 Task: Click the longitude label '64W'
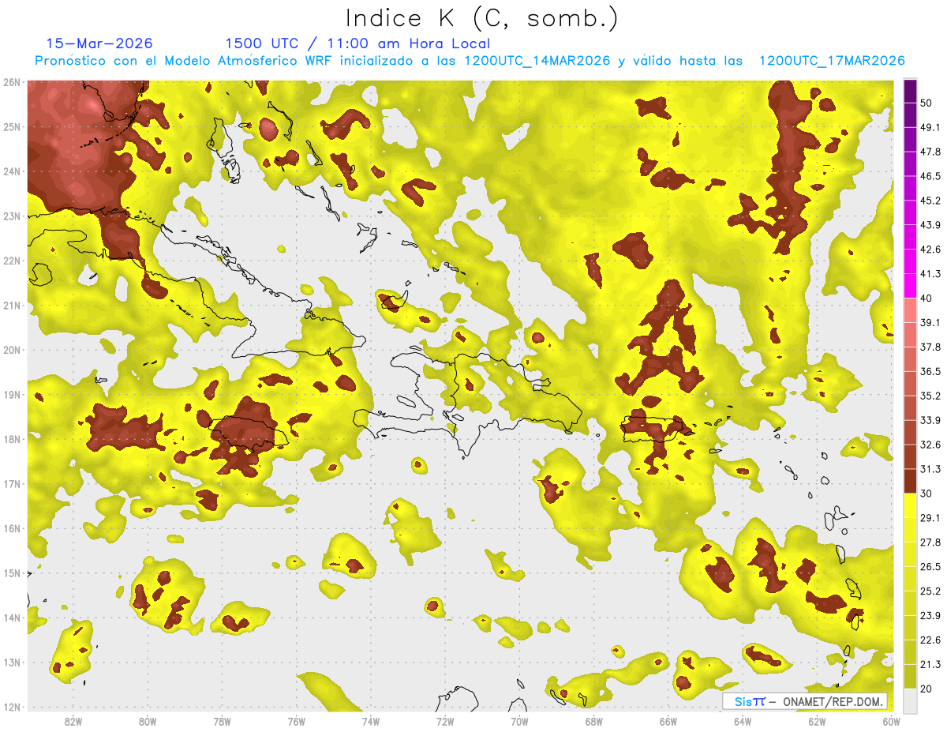pyautogui.click(x=743, y=722)
